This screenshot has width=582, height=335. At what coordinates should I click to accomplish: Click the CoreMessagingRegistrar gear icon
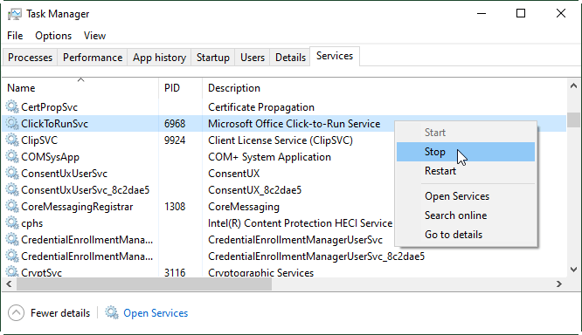12,207
